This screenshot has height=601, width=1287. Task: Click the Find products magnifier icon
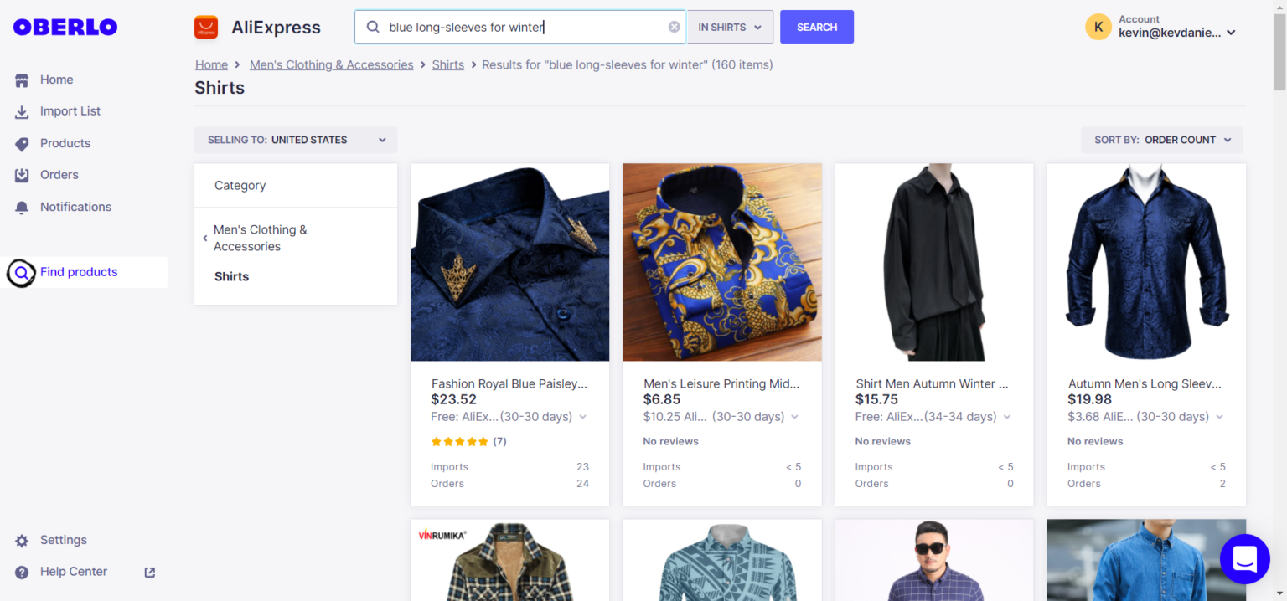coord(22,273)
